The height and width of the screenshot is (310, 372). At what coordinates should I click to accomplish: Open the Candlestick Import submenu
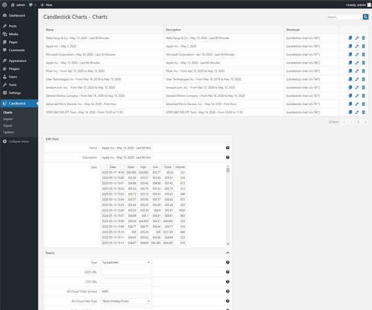(8, 119)
